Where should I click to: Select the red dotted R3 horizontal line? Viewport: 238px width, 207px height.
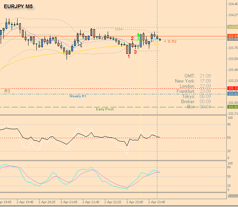(x=113, y=88)
